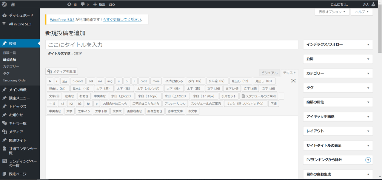
Task: Click the 引用セット button
Action: pyautogui.click(x=229, y=96)
